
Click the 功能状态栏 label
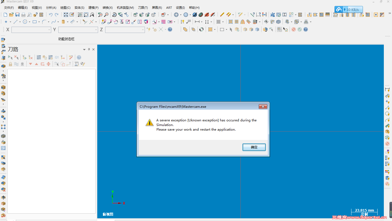point(66,39)
